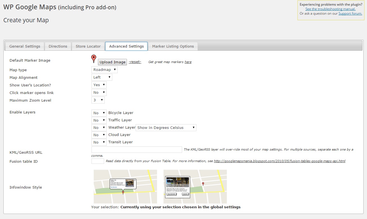Visit the Support forum link
Viewport: 367px width, 219px height.
[x=350, y=13]
